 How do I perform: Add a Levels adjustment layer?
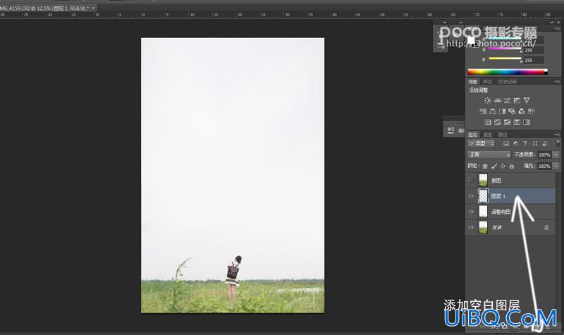coord(498,100)
